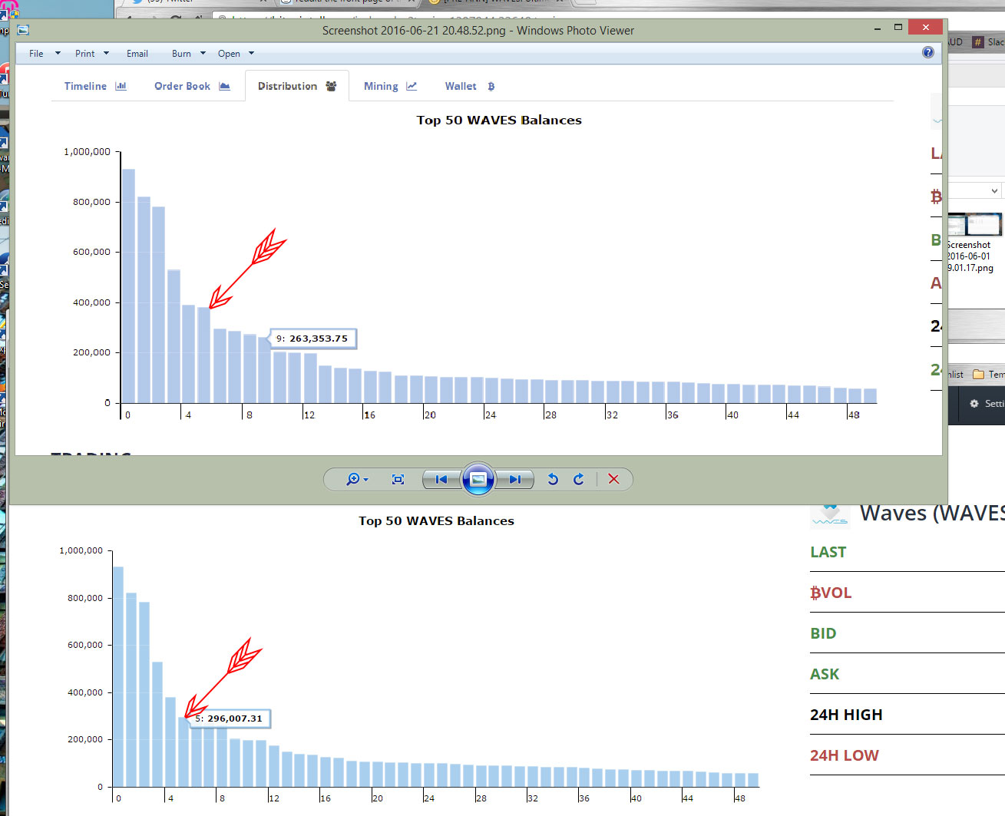Image resolution: width=1005 pixels, height=816 pixels.
Task: Open the background combo box dropdown
Action: [x=994, y=190]
